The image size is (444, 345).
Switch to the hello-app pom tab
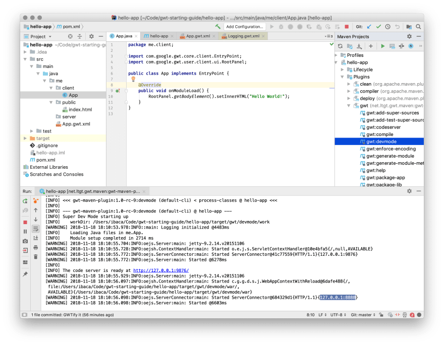[x=158, y=36]
